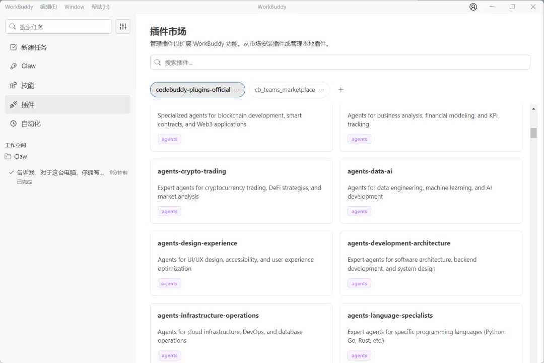Click the magnifier in the plugin search bar
Viewport: 544px width, 363px height.
point(158,62)
